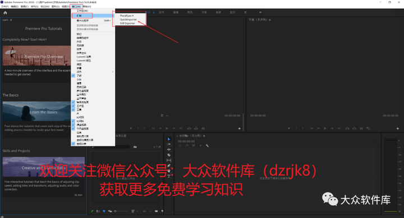Open timeline display settings wrench
Viewport: 404px width, 218px height.
207,146
